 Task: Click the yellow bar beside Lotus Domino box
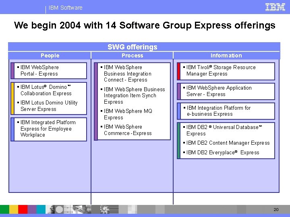12,98
